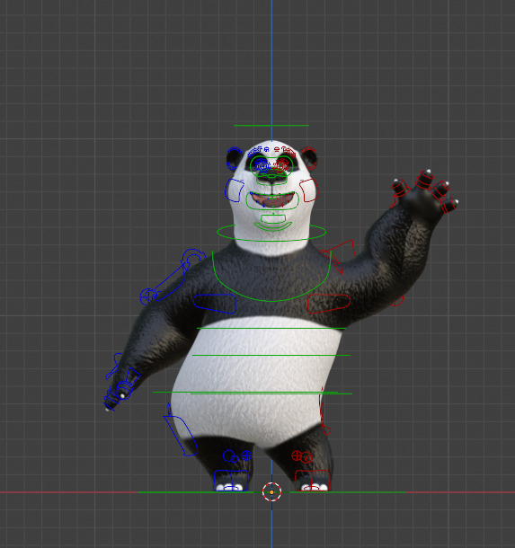Select the blue rounded chest box control
515x548 pixels.
pyautogui.click(x=214, y=304)
